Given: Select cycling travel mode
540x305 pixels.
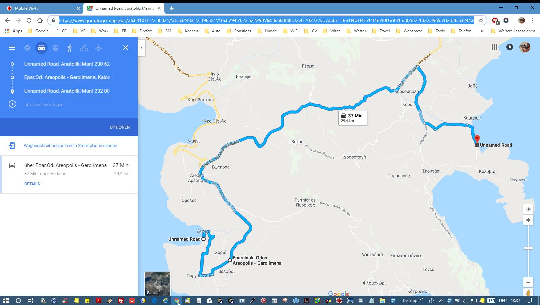Looking at the screenshot, I should (x=84, y=48).
